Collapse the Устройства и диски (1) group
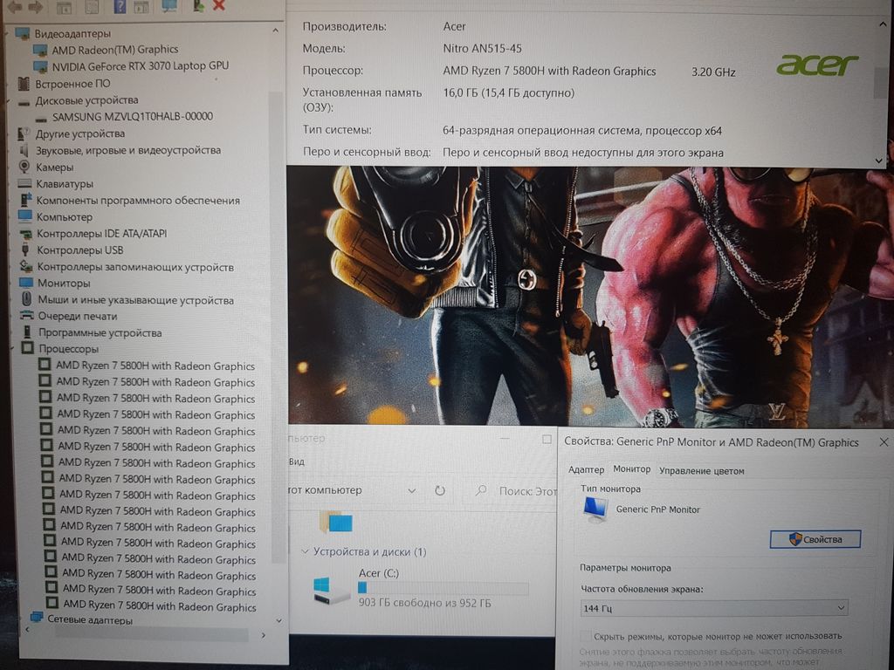The height and width of the screenshot is (670, 894). 305,551
